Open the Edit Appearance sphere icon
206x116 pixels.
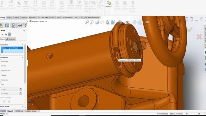(135, 22)
